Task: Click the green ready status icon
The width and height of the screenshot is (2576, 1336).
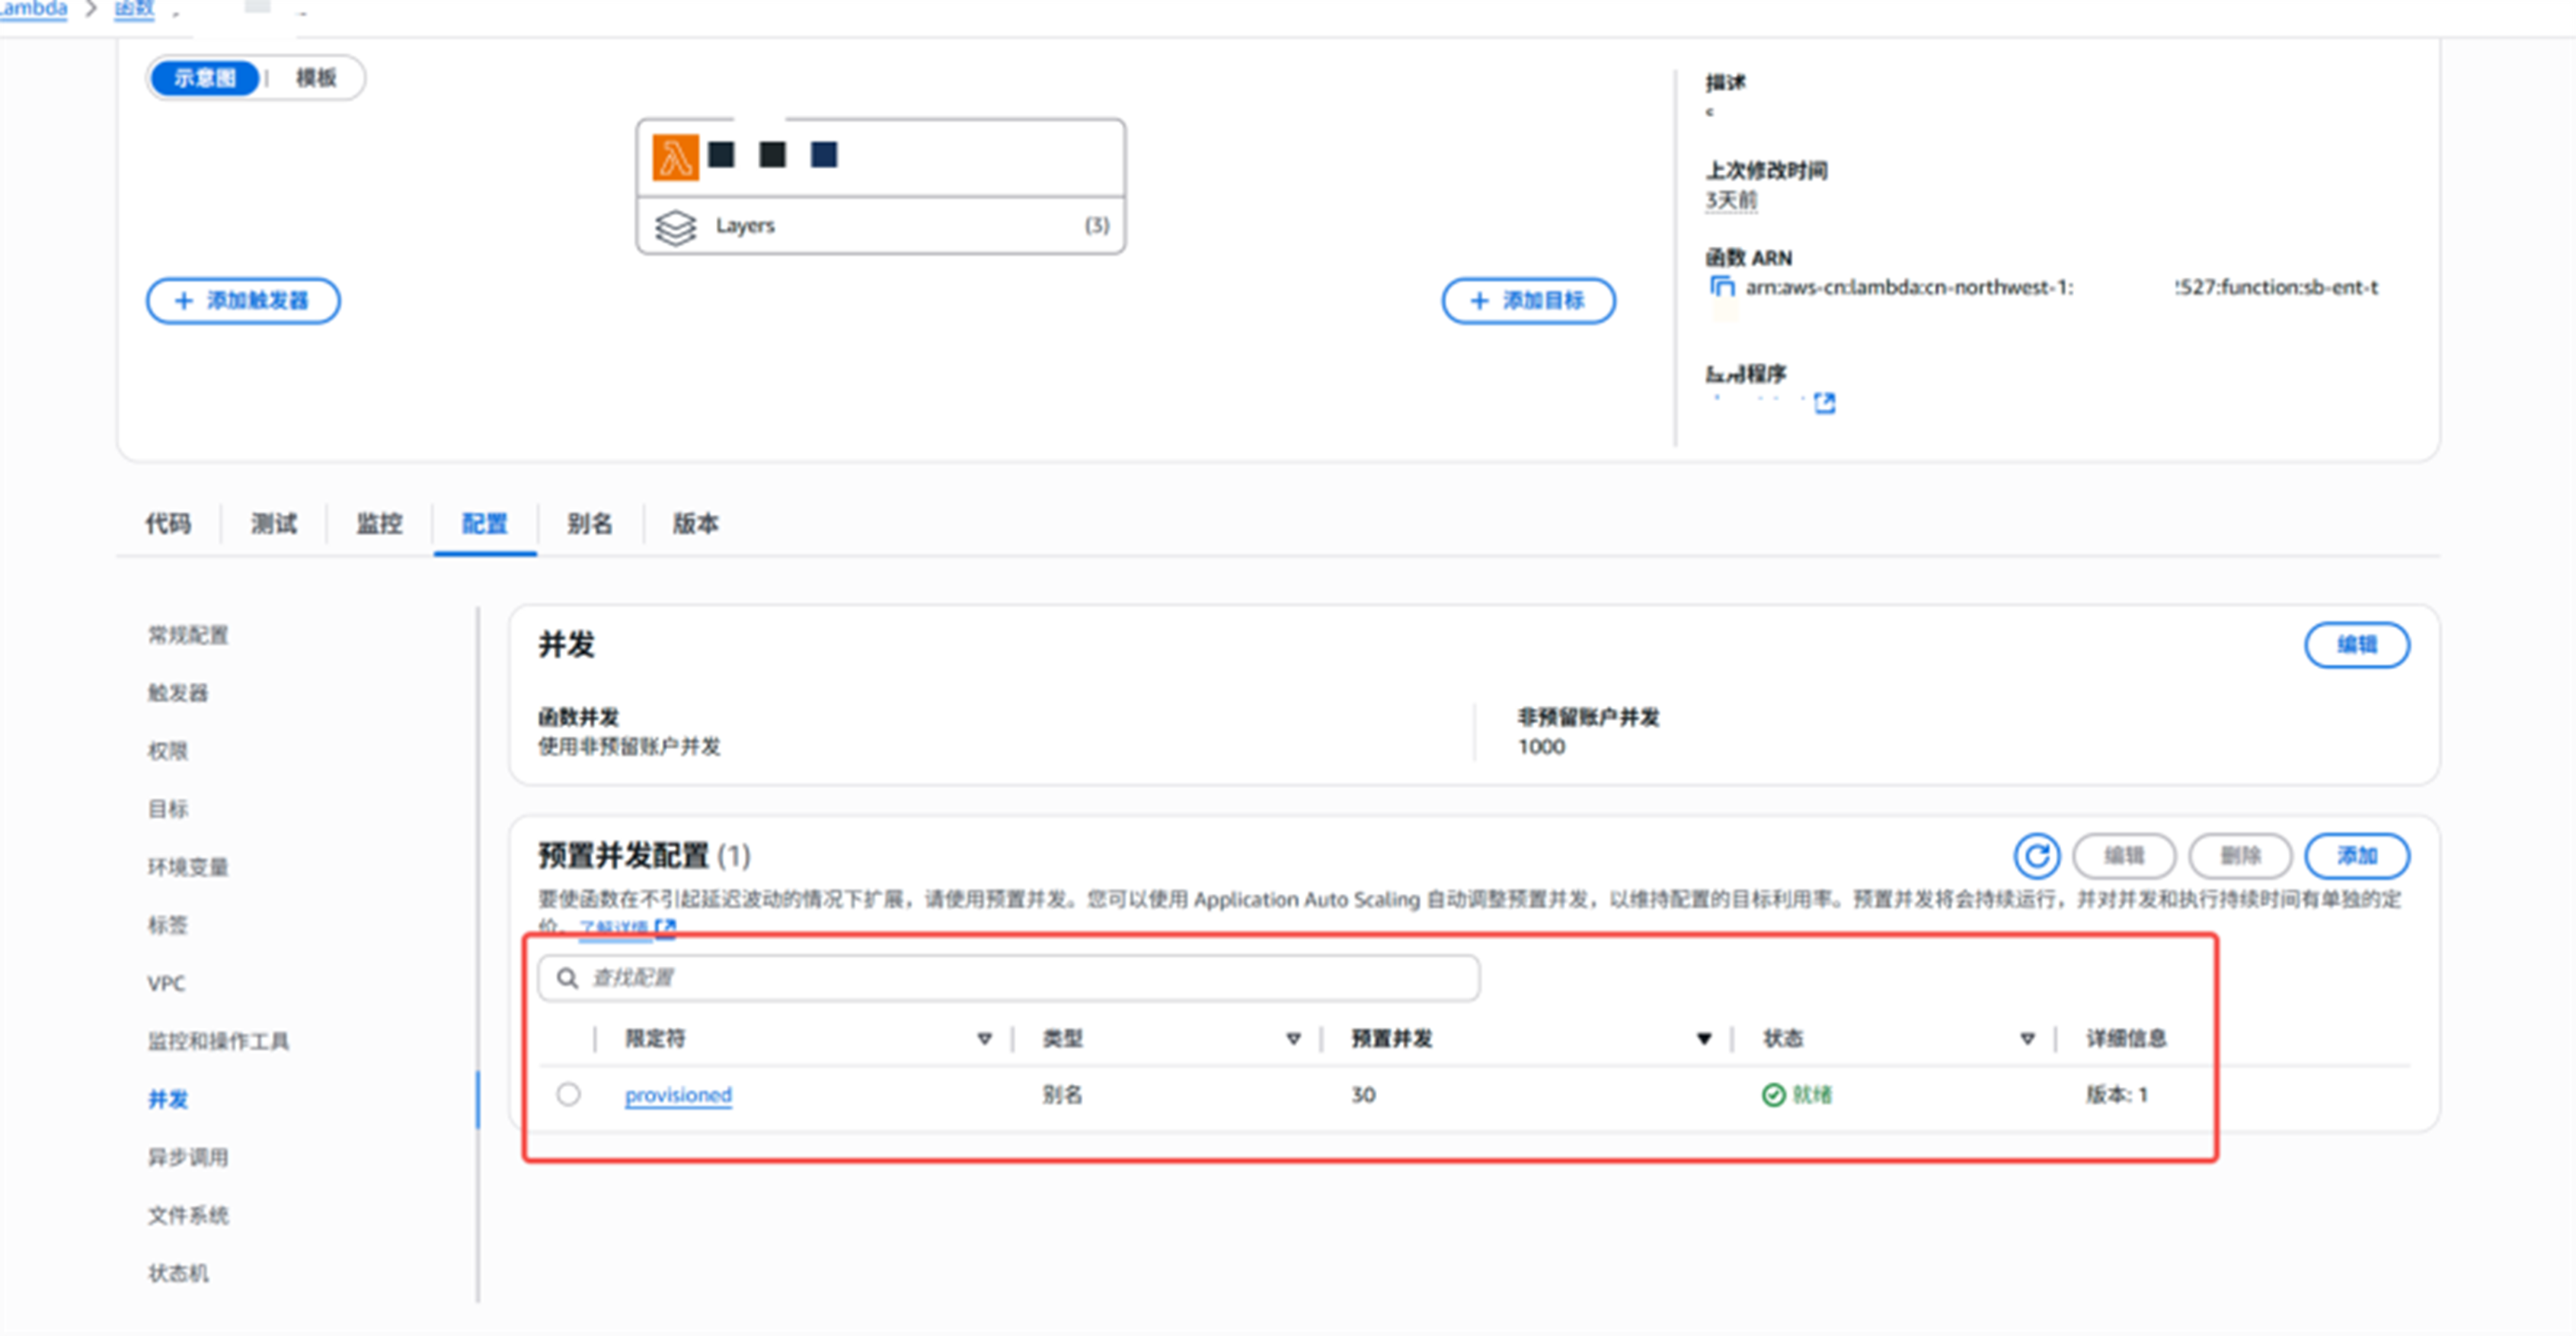Action: 1773,1095
